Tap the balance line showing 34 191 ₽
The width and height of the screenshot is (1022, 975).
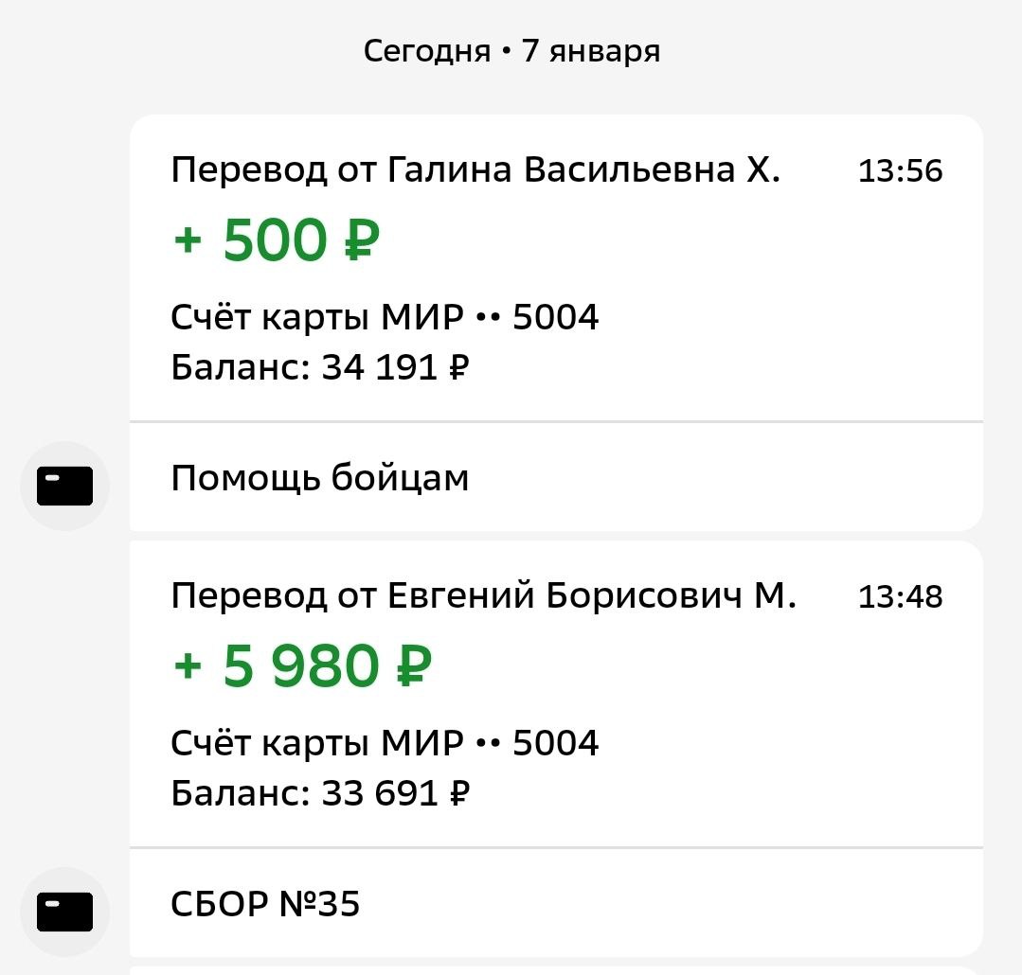pos(320,367)
